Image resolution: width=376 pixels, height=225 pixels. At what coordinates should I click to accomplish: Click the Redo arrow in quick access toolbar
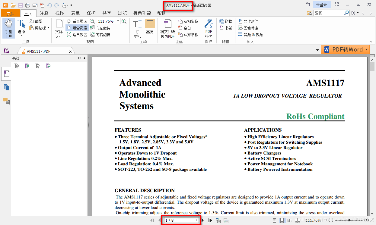pyautogui.click(x=56, y=5)
